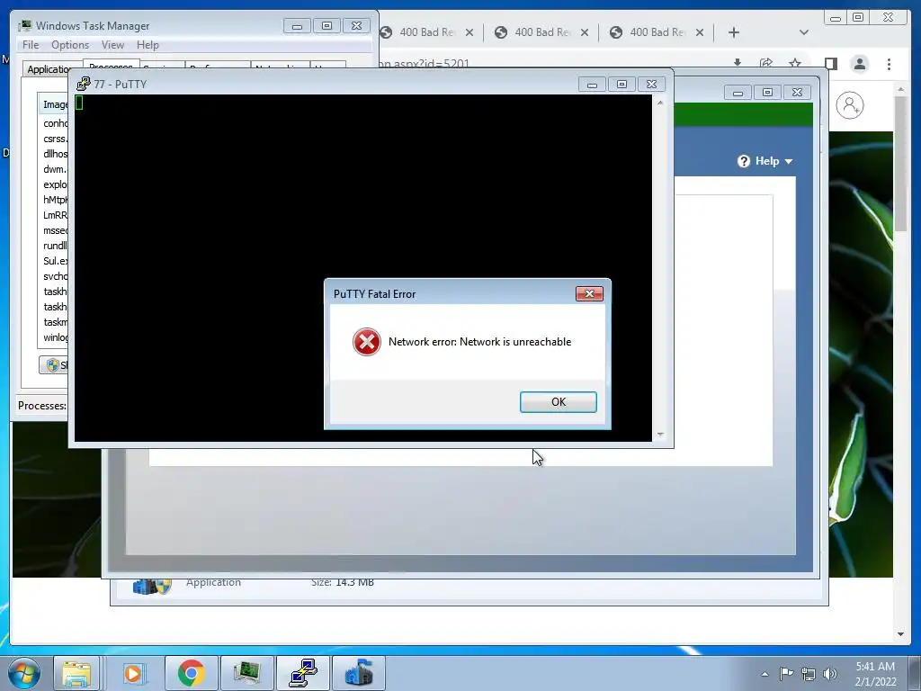Click the add-user sign-in icon on the page
Image resolution: width=921 pixels, height=691 pixels.
point(850,105)
